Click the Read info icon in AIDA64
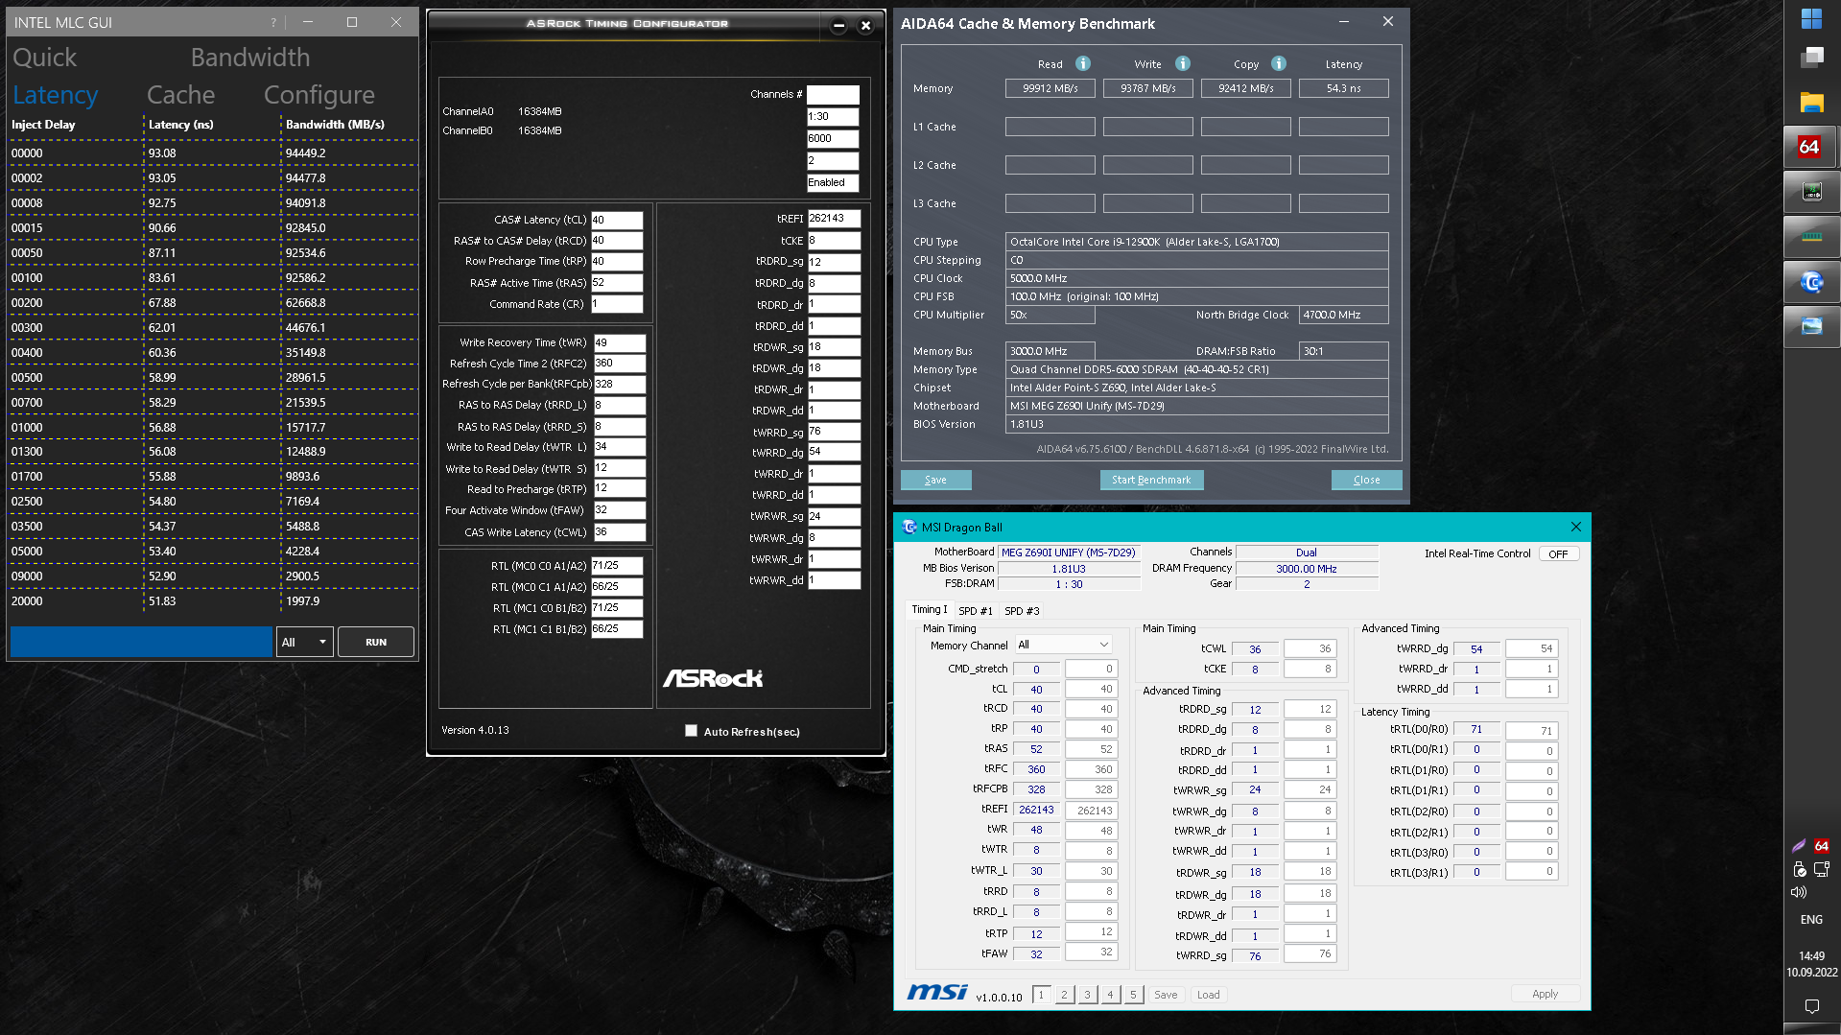Image resolution: width=1841 pixels, height=1035 pixels. click(x=1083, y=63)
